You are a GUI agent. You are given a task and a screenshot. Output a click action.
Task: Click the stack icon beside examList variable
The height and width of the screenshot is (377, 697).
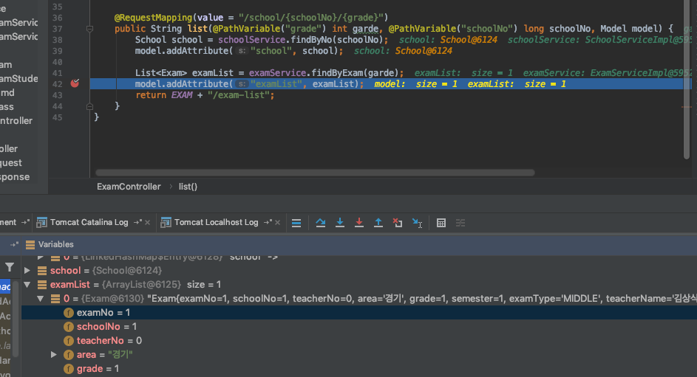pyautogui.click(x=42, y=284)
